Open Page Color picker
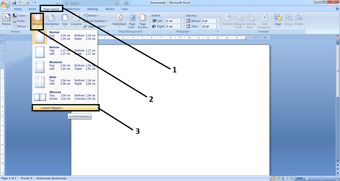The width and height of the screenshot is (340, 181). pos(132,21)
